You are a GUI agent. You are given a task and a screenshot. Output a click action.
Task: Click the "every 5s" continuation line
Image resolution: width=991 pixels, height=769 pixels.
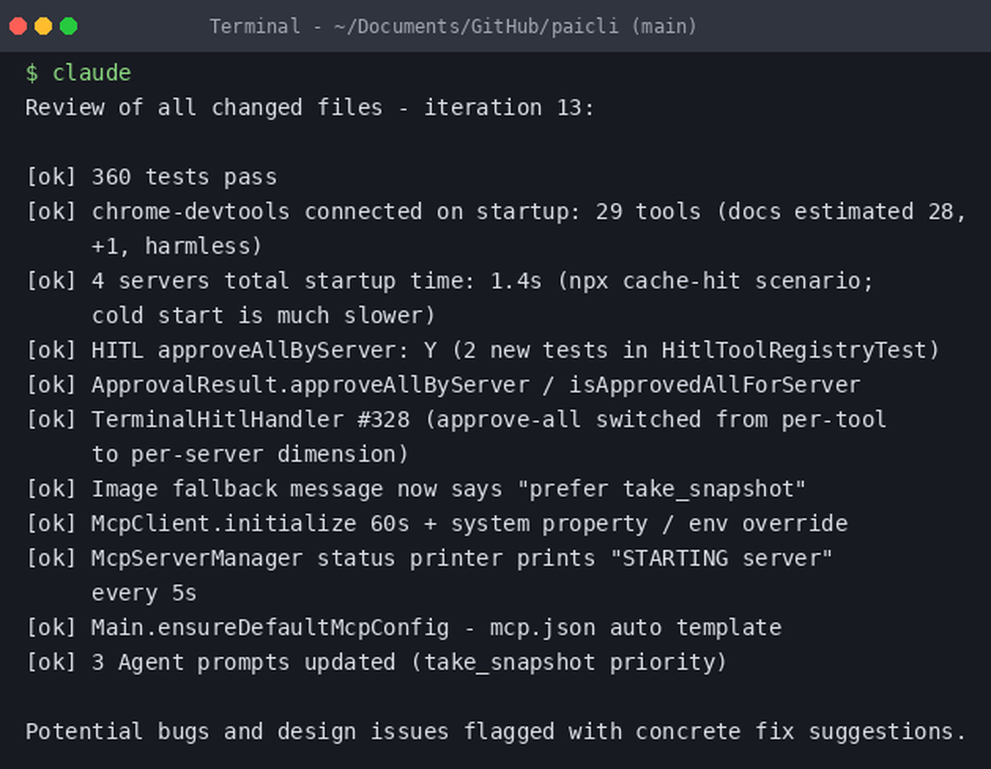click(144, 593)
